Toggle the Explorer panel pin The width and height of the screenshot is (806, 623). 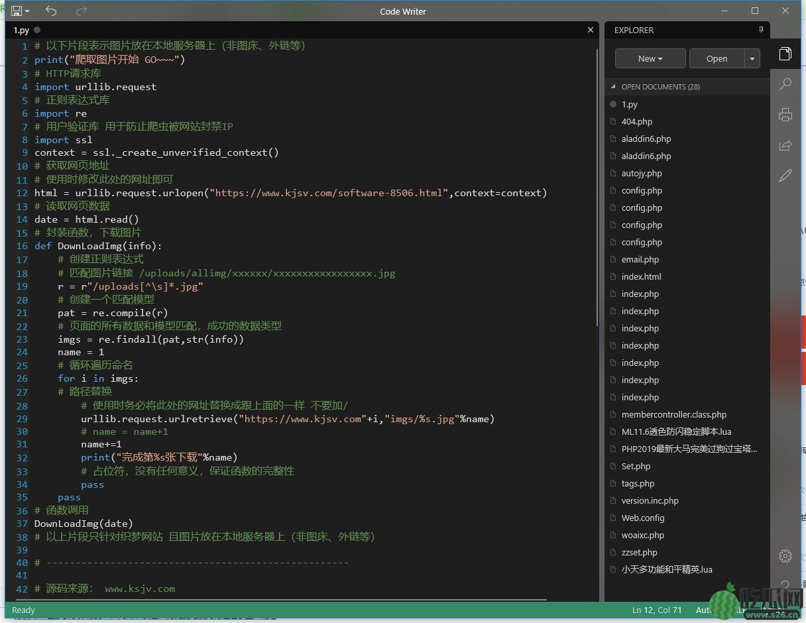point(761,30)
